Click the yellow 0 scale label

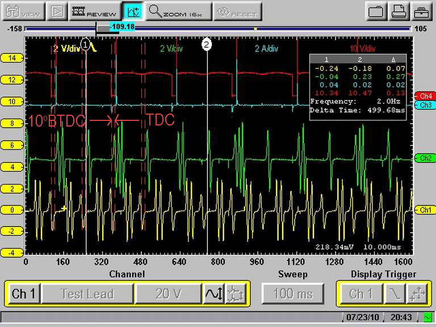tap(12, 210)
